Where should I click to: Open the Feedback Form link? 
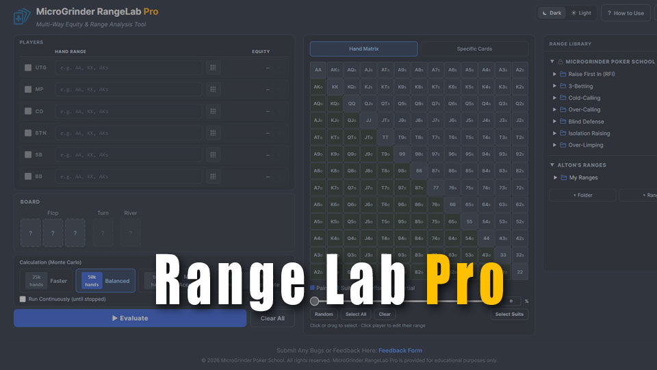click(400, 350)
